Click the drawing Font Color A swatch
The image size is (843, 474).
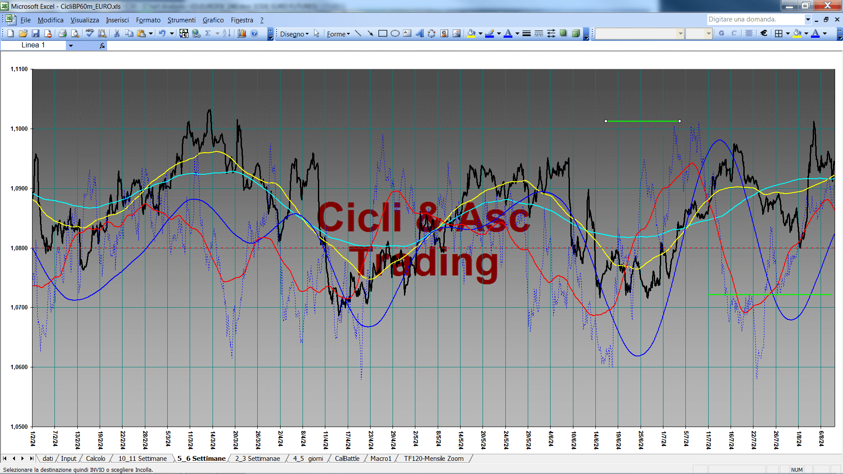(x=508, y=33)
